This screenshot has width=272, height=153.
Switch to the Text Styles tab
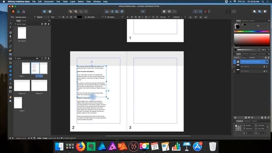[x=262, y=54]
